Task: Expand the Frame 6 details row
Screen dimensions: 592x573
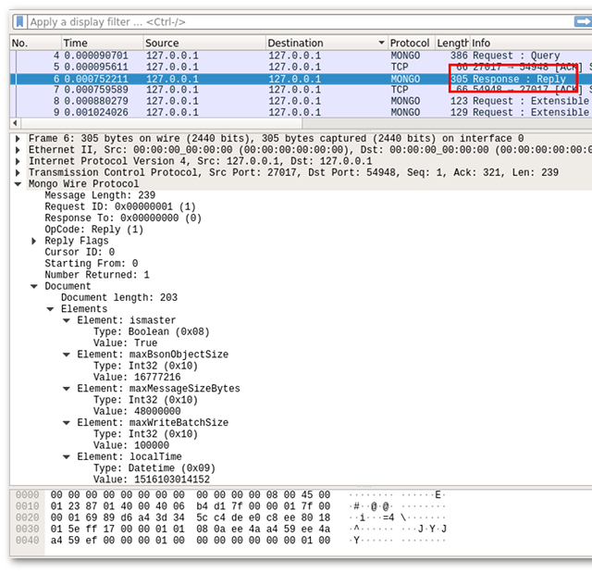Action: (20, 139)
